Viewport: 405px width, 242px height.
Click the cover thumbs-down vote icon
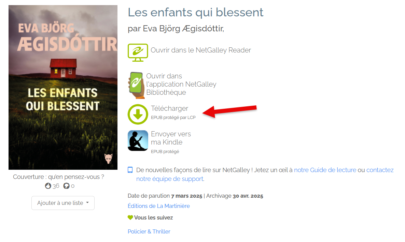click(66, 186)
